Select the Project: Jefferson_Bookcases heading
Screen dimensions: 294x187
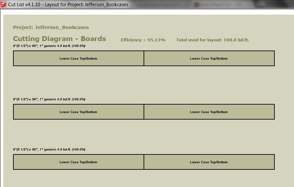click(x=51, y=27)
